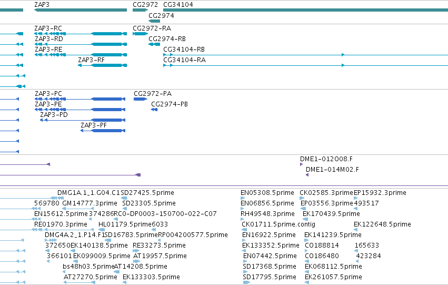Screen dimensions: 448x285
Task: Select EST RP004200577.5prime
Action: [x=193, y=235]
